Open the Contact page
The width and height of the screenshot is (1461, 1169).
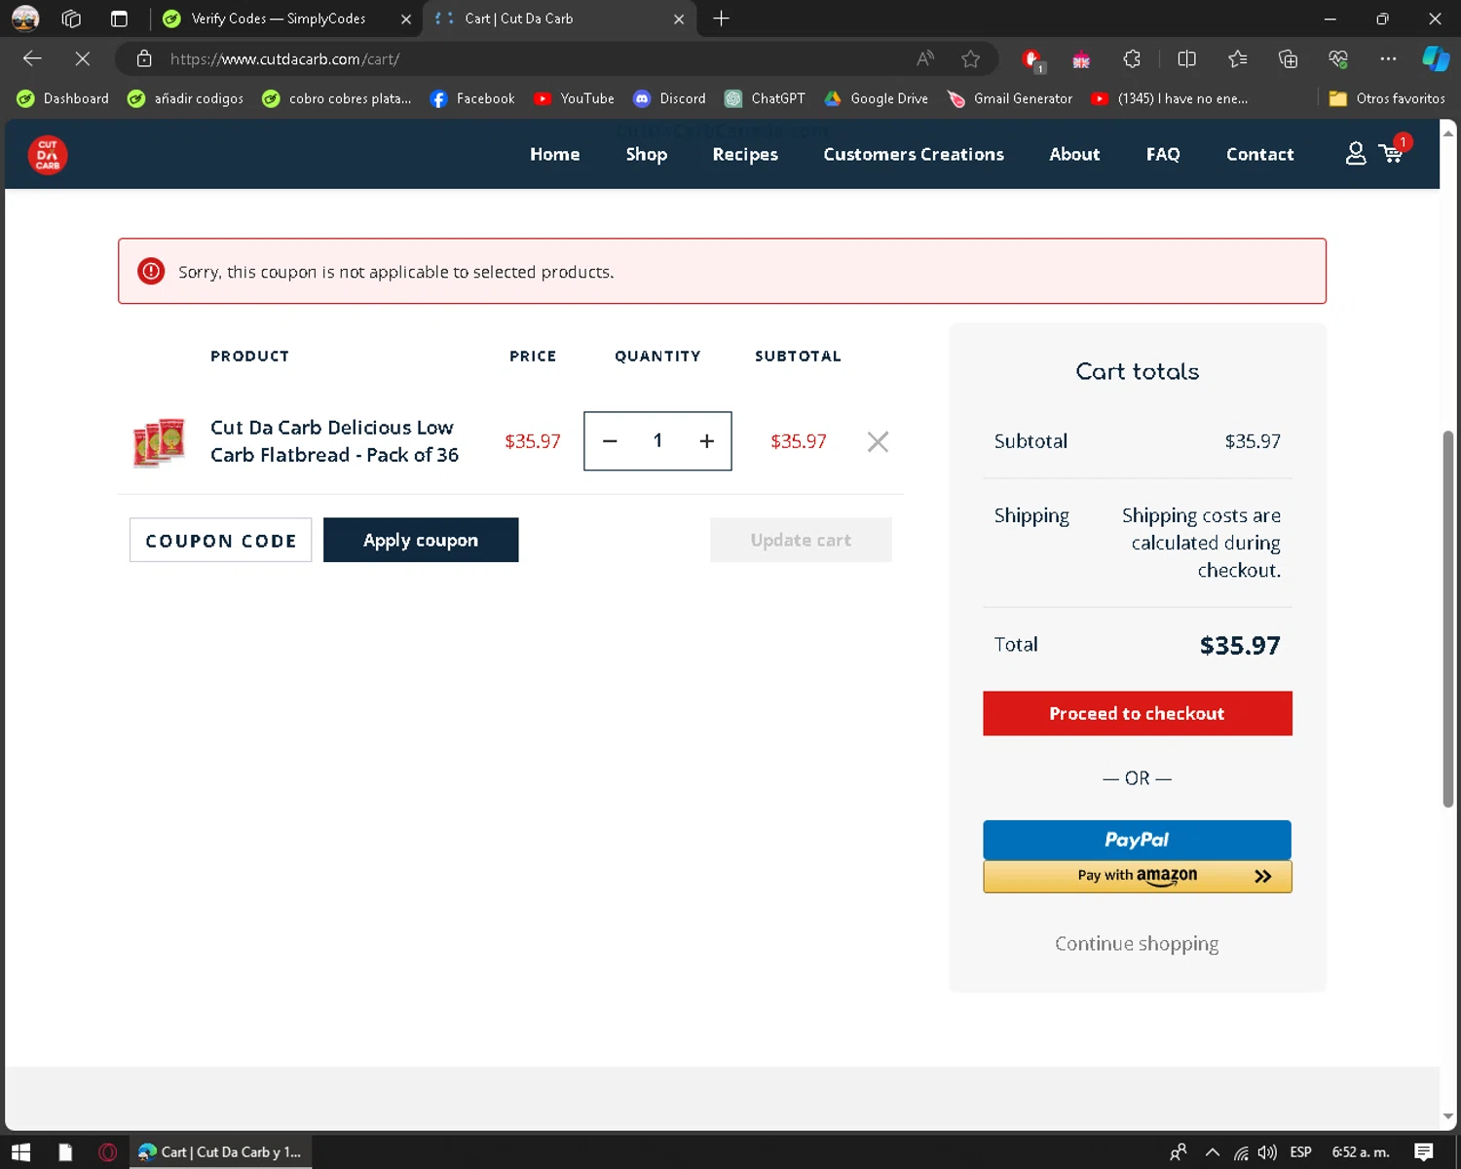1259,154
